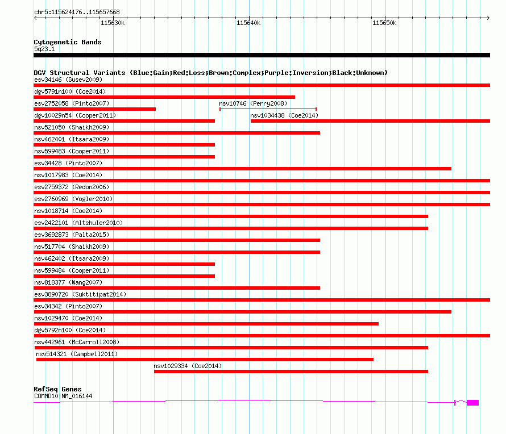Select dgv10029n54 (Cooper2011) label
Viewport: 506px width, 434px height.
point(75,115)
